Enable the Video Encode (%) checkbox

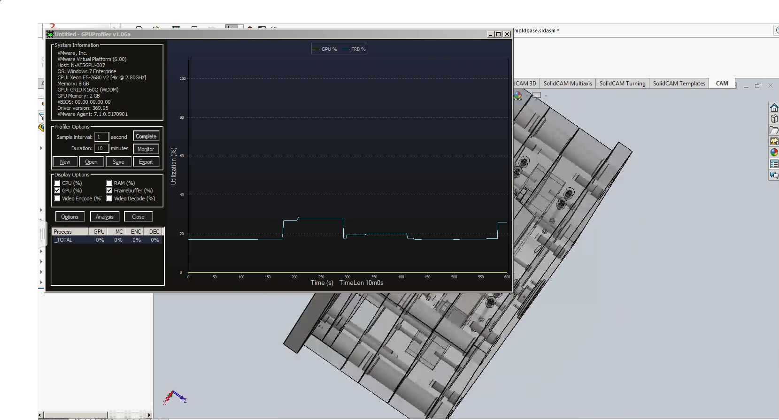[x=57, y=199]
